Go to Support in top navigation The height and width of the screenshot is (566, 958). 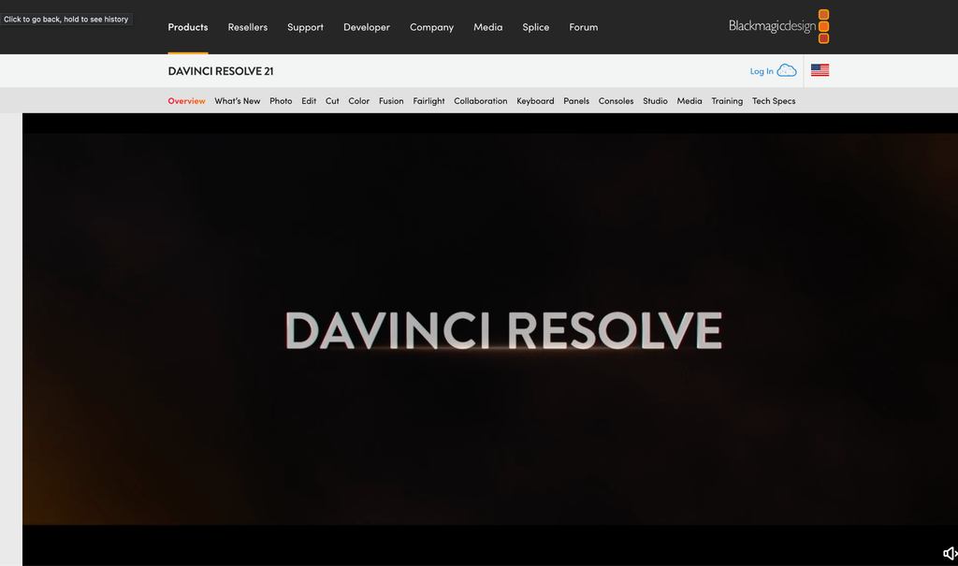(306, 27)
